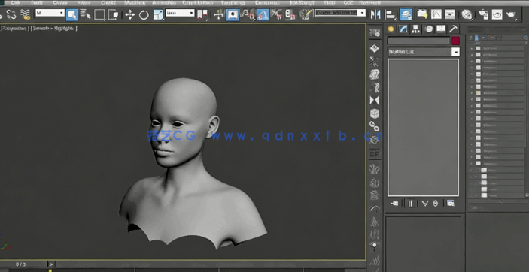Screen dimensions: 529x272
Task: Activate the Select Object tool
Action: pyautogui.click(x=71, y=14)
